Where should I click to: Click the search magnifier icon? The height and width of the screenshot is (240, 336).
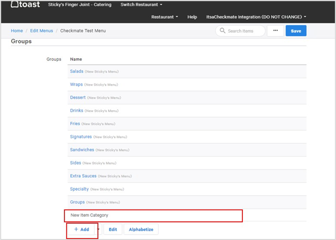coord(222,31)
